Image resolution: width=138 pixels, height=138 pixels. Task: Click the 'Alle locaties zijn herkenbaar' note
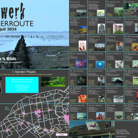point(123,132)
